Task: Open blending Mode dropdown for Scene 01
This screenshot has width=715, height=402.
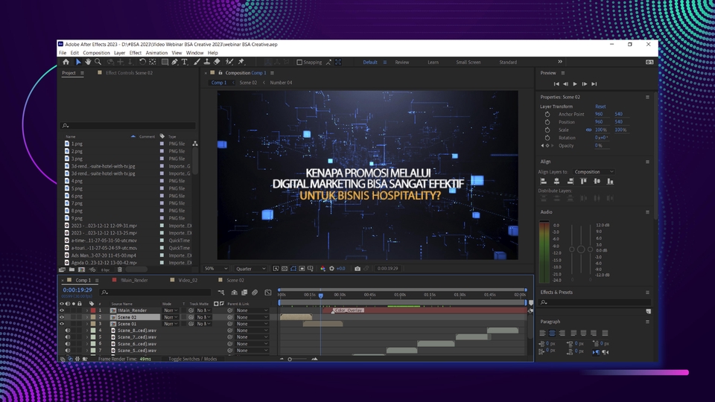Action: 171,324
